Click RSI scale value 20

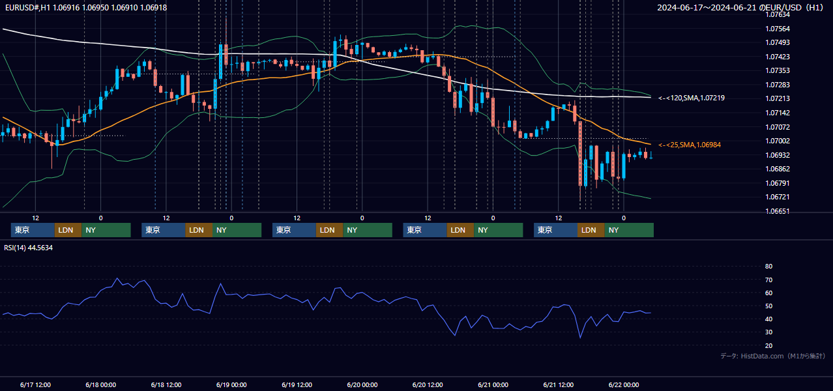[768, 345]
